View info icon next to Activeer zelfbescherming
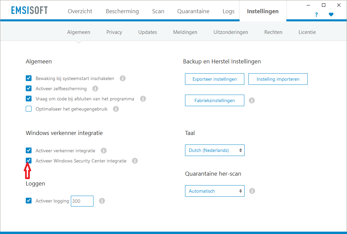347x234 pixels. click(x=95, y=89)
